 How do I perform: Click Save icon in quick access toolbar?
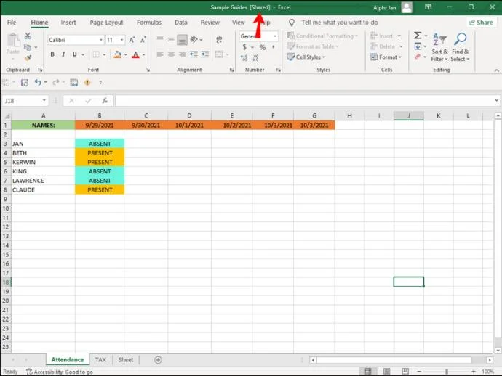pos(24,83)
